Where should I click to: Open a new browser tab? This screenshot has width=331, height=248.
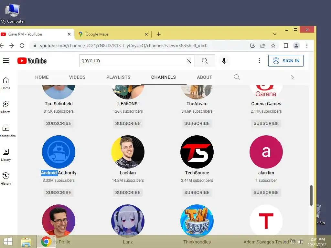pos(158,34)
